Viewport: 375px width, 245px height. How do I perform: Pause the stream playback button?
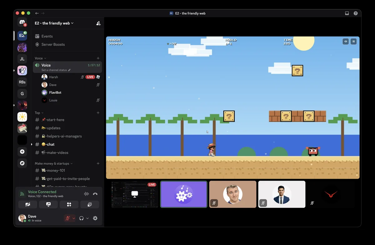pos(354,41)
